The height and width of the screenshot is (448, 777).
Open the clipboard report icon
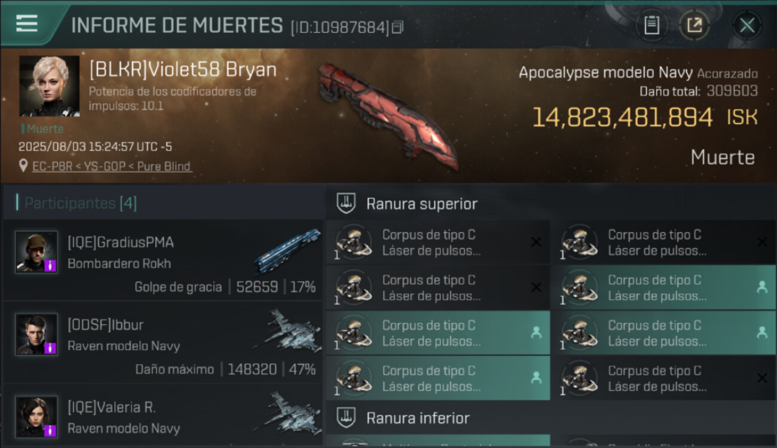pyautogui.click(x=651, y=26)
